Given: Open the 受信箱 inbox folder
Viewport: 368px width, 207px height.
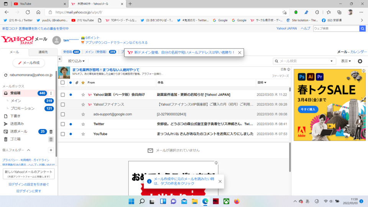Looking at the screenshot, I should (x=15, y=93).
